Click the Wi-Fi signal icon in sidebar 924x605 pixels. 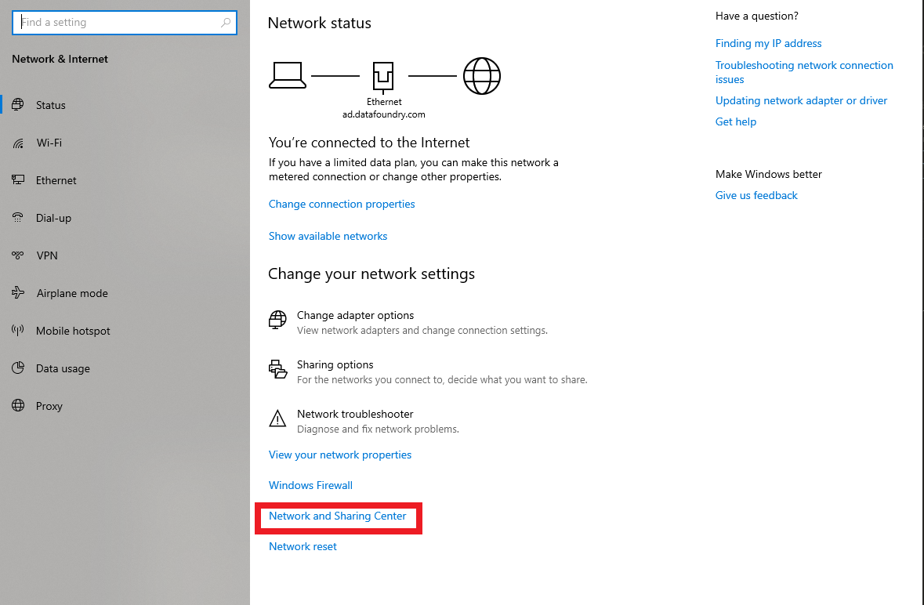18,143
